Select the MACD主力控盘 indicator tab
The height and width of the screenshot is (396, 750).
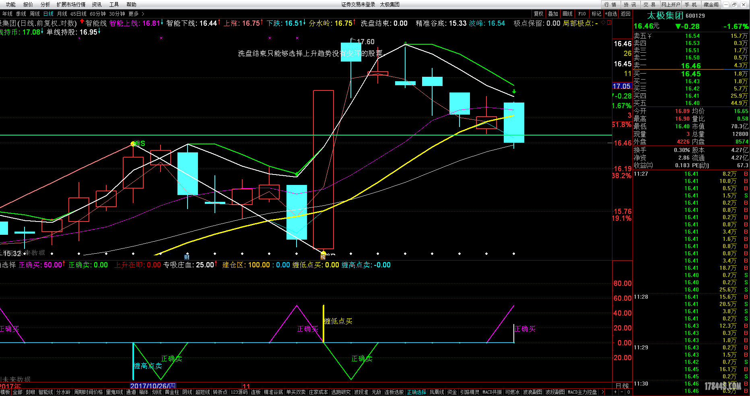click(x=582, y=392)
